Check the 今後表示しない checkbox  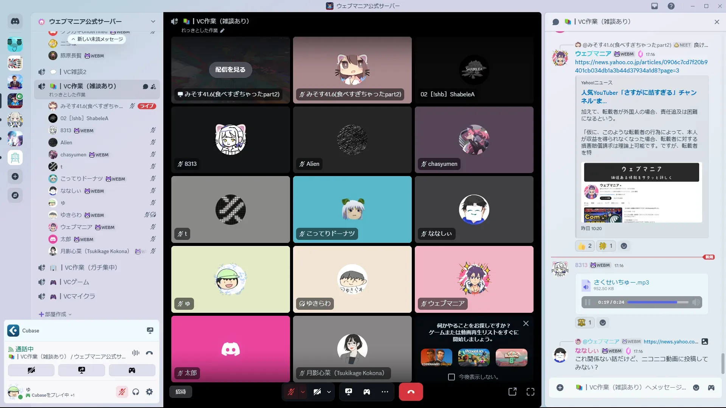[451, 377]
